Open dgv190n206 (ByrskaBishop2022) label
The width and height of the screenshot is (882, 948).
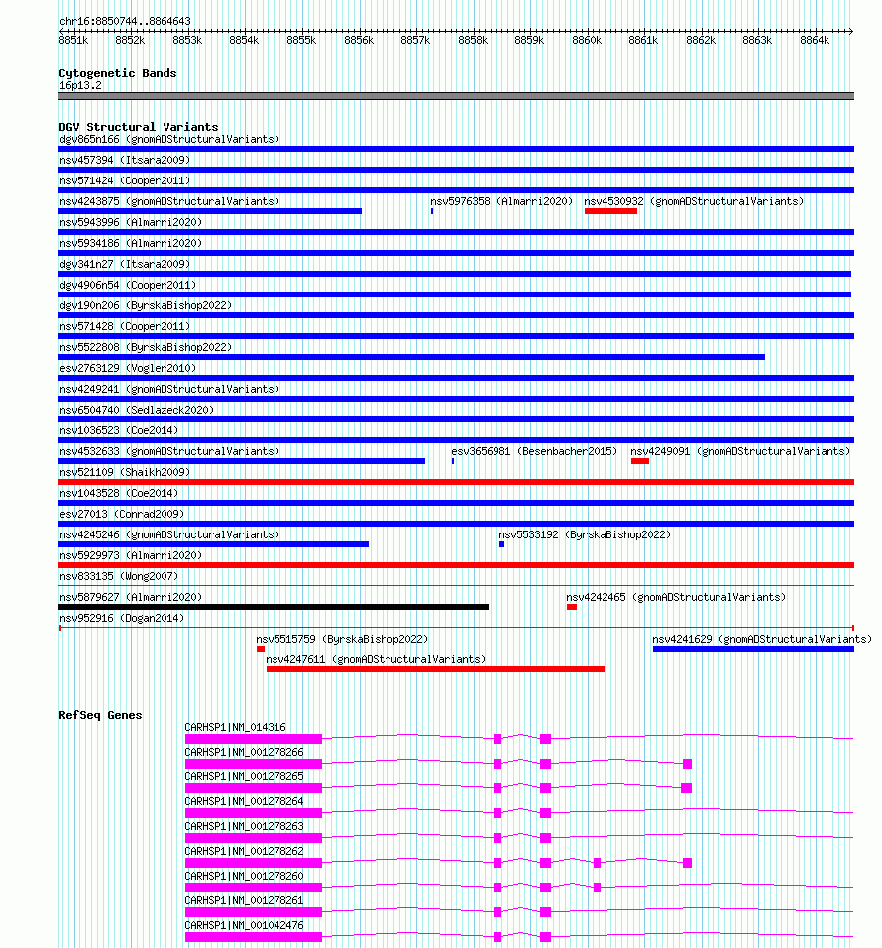tap(146, 306)
